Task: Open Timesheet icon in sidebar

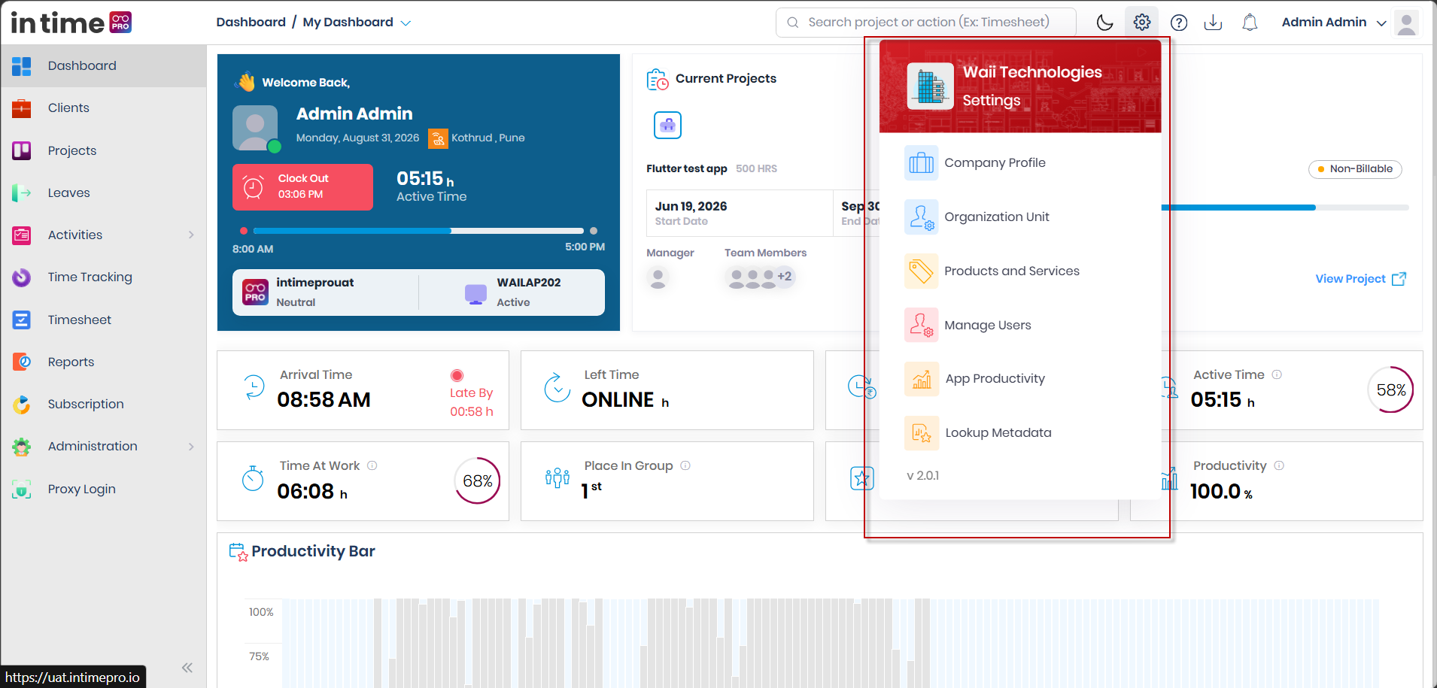Action: pyautogui.click(x=21, y=320)
